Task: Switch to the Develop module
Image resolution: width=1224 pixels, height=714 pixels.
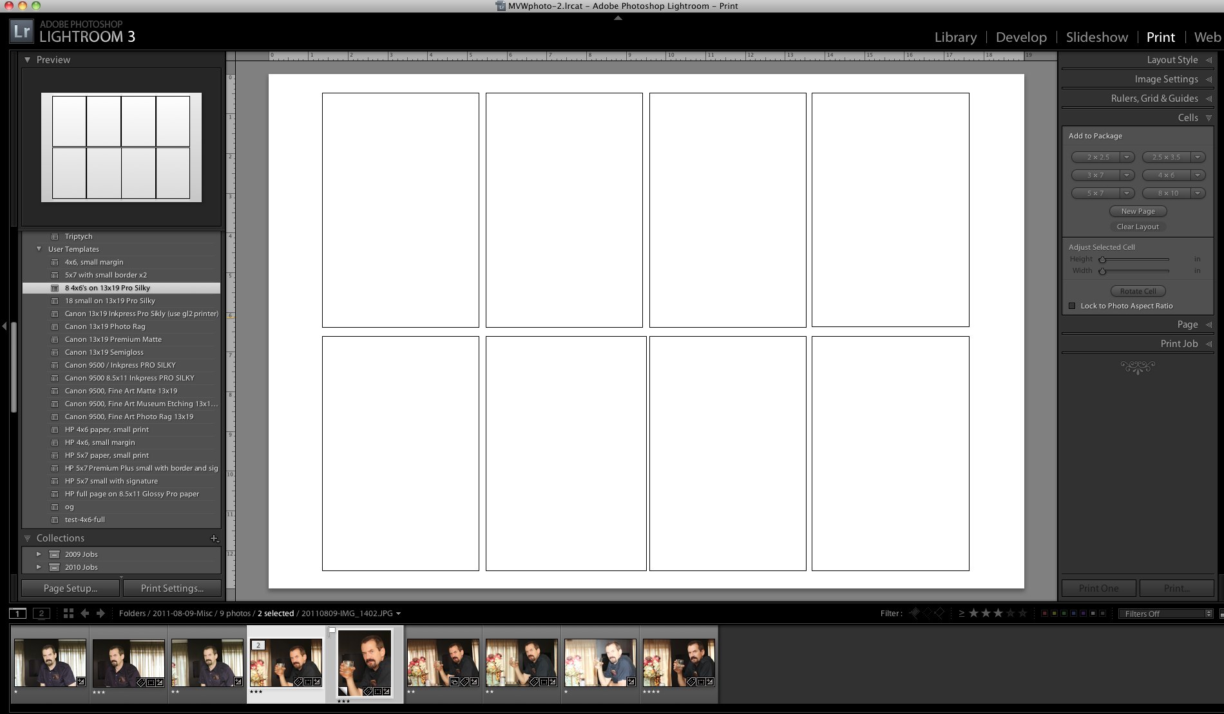Action: click(1021, 37)
